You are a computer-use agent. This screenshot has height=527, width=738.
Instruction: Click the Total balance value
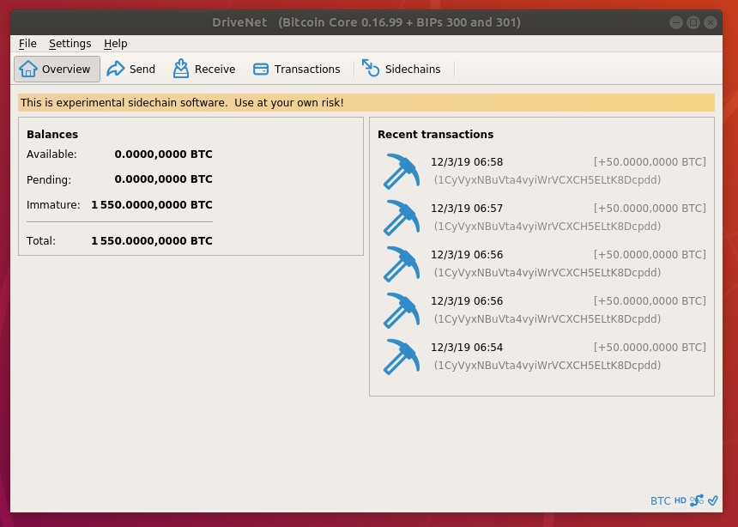tap(152, 241)
